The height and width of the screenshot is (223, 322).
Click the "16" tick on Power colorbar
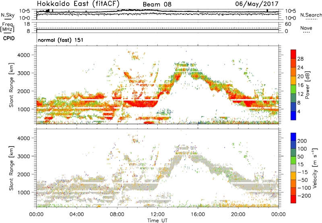[300, 85]
